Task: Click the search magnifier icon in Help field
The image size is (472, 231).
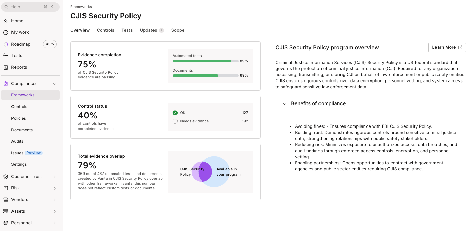Action: pos(6,7)
